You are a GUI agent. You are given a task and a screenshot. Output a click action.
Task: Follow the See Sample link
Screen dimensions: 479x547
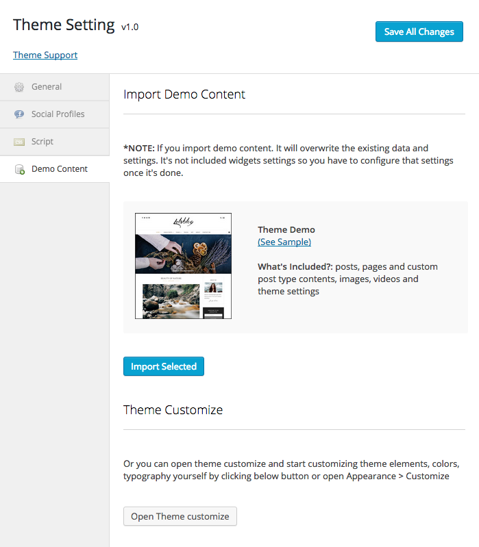tap(284, 242)
